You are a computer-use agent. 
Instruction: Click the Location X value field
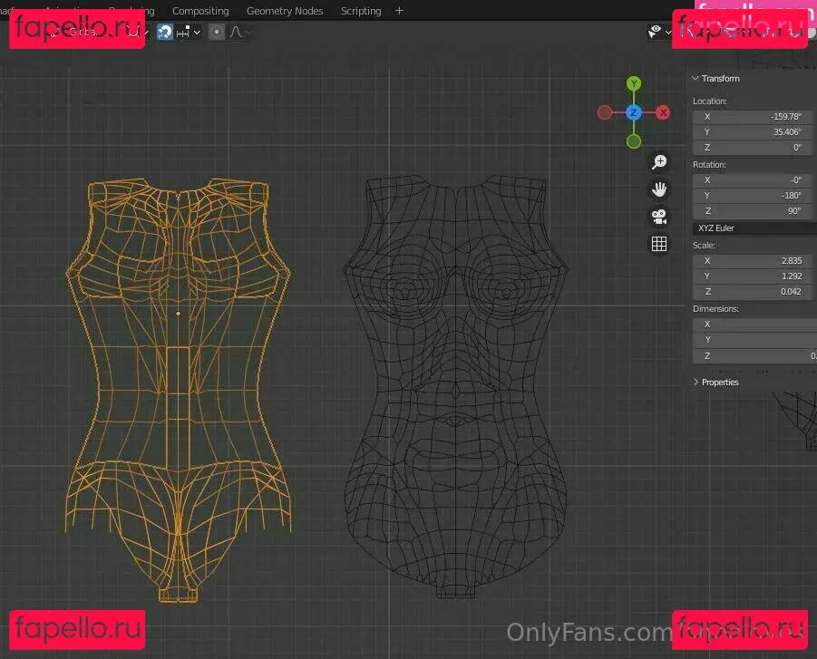[x=753, y=117]
